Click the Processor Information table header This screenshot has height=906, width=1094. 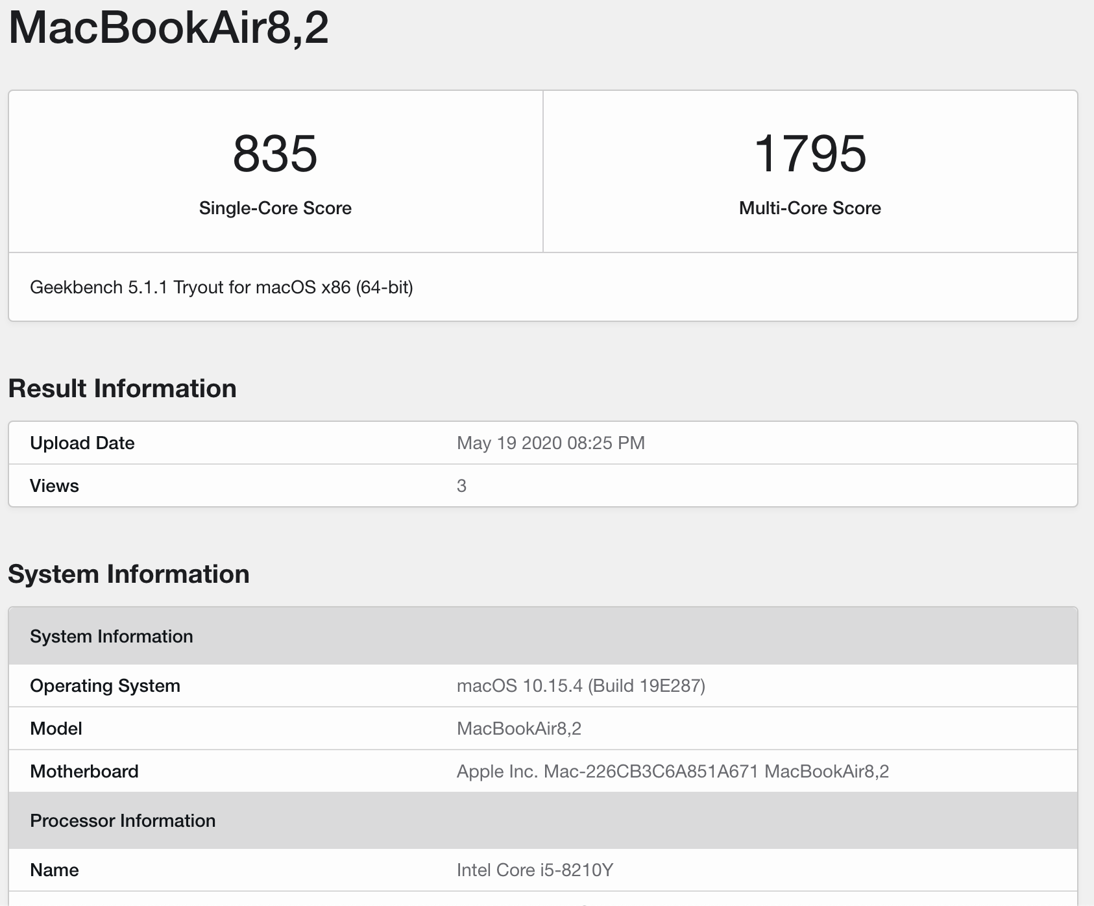(543, 820)
